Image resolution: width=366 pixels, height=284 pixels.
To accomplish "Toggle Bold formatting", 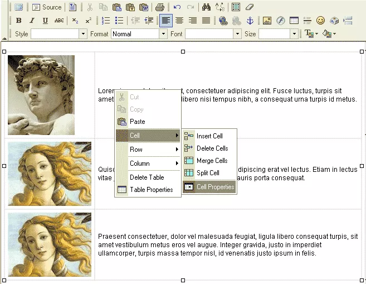I will (x=19, y=21).
